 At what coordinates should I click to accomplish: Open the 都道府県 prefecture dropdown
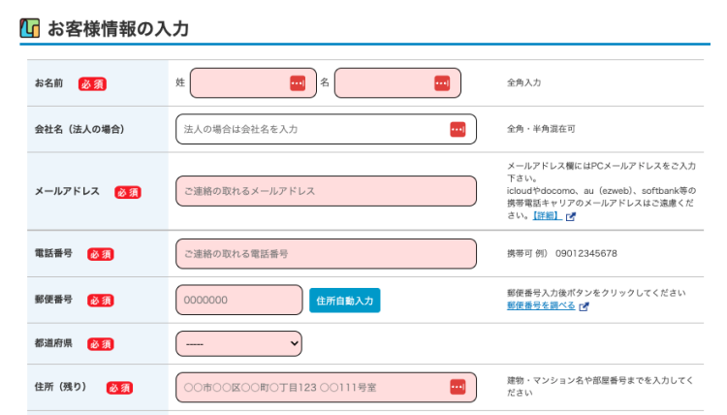click(x=238, y=343)
